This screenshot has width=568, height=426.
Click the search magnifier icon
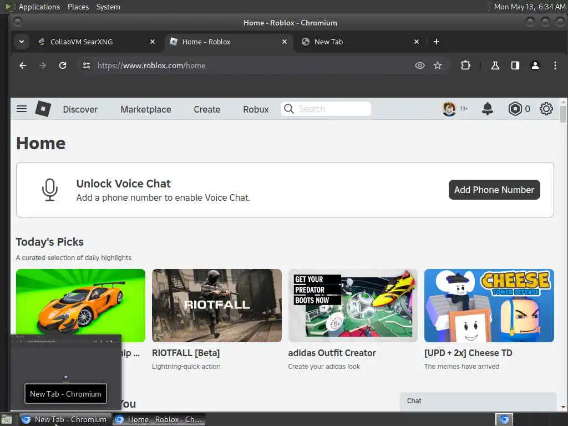(x=288, y=109)
